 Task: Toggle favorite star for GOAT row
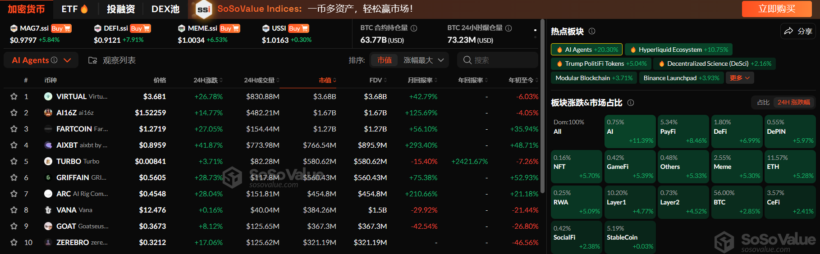pyautogui.click(x=14, y=226)
